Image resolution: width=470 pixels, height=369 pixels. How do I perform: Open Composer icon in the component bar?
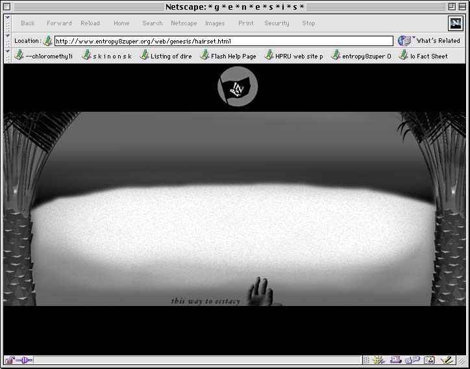pyautogui.click(x=446, y=360)
